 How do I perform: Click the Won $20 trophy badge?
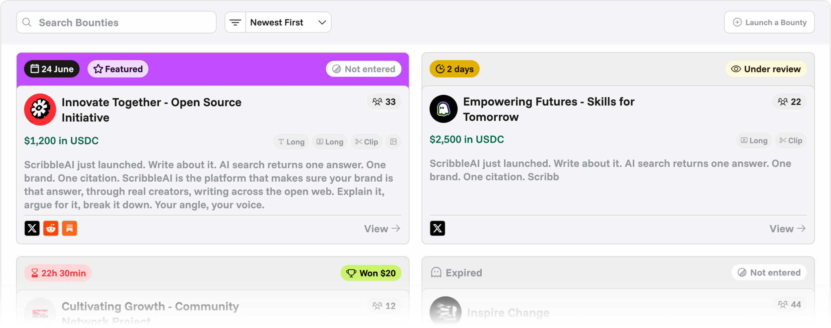(371, 273)
